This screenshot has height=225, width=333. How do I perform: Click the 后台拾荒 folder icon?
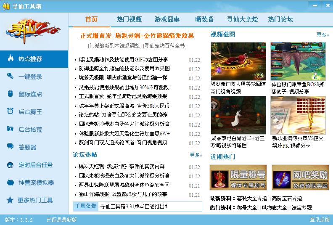point(10,129)
